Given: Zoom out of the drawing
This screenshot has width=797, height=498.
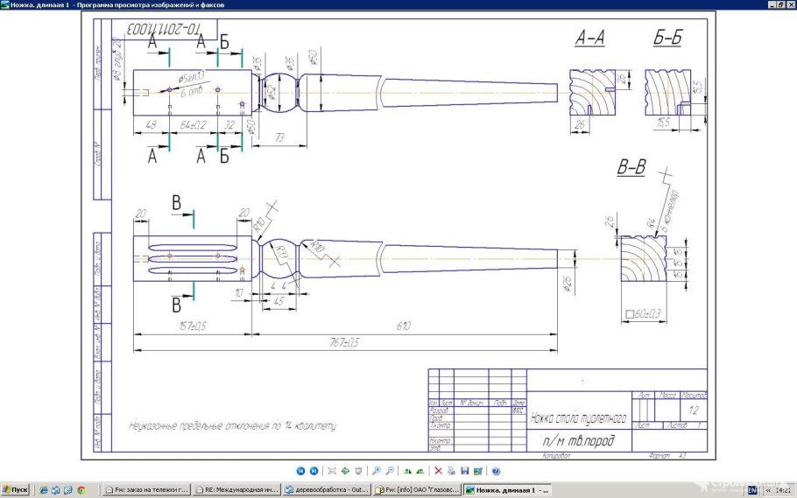Looking at the screenshot, I should tap(389, 470).
